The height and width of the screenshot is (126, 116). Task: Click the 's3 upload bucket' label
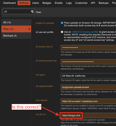44,86
